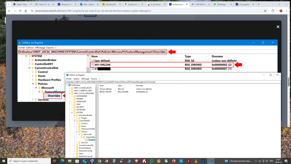Open Firefox from the taskbar

point(174,161)
